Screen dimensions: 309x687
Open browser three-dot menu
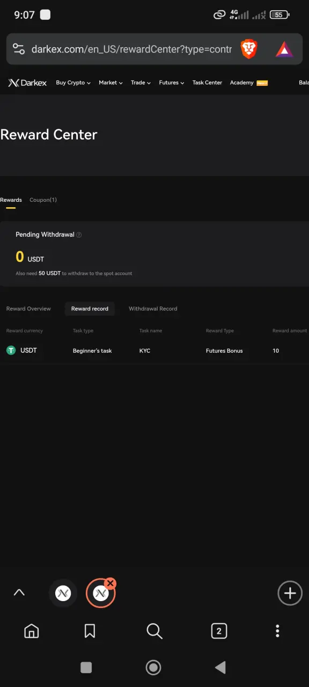click(277, 631)
